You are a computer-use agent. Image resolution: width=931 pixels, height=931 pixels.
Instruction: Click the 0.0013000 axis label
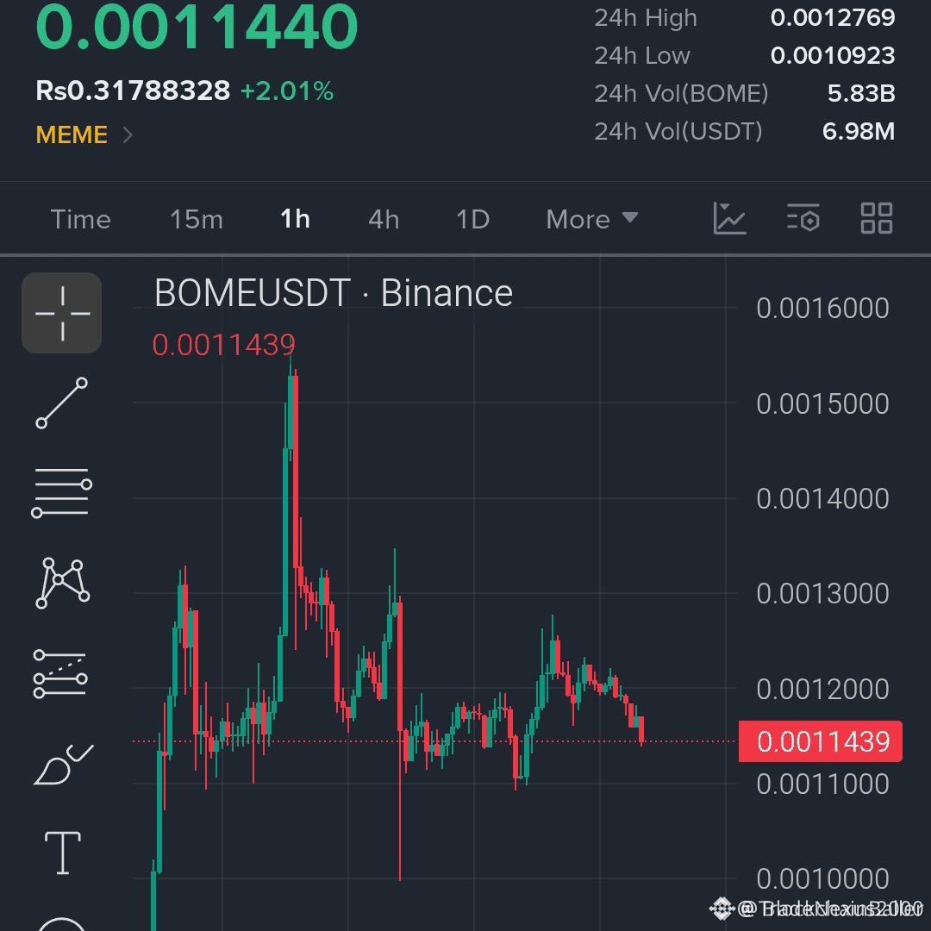(x=823, y=594)
